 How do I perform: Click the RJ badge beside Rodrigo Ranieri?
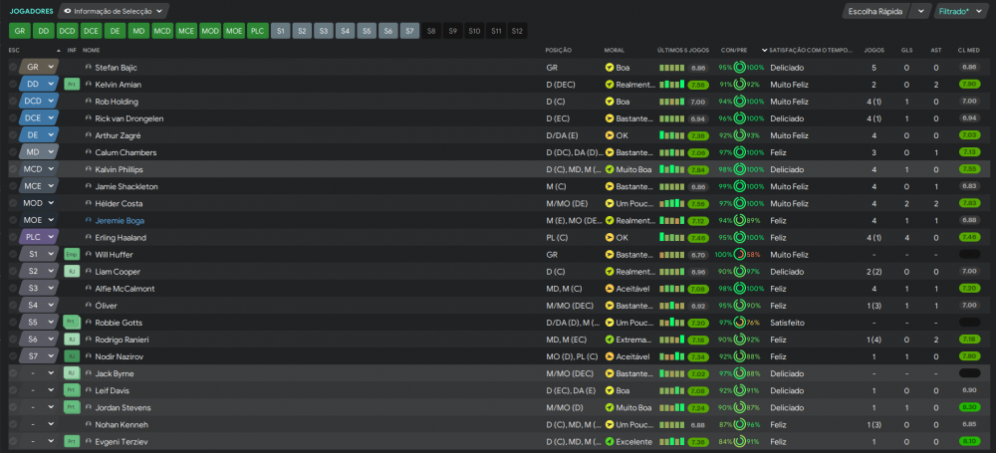[72, 340]
